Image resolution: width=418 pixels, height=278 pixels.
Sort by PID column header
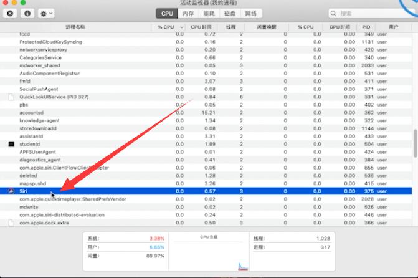(x=366, y=27)
